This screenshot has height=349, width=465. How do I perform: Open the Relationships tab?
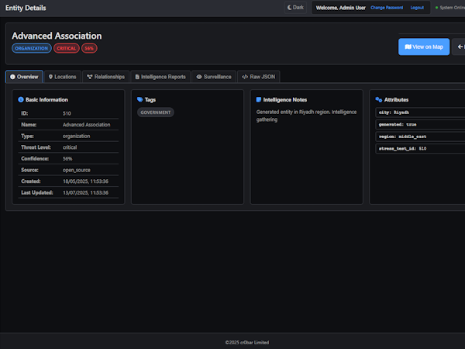(x=105, y=77)
